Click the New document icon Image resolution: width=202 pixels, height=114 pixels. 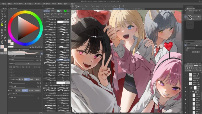pos(76,6)
